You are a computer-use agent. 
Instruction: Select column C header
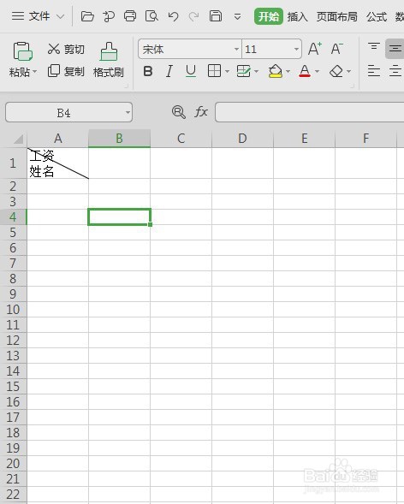coord(181,139)
